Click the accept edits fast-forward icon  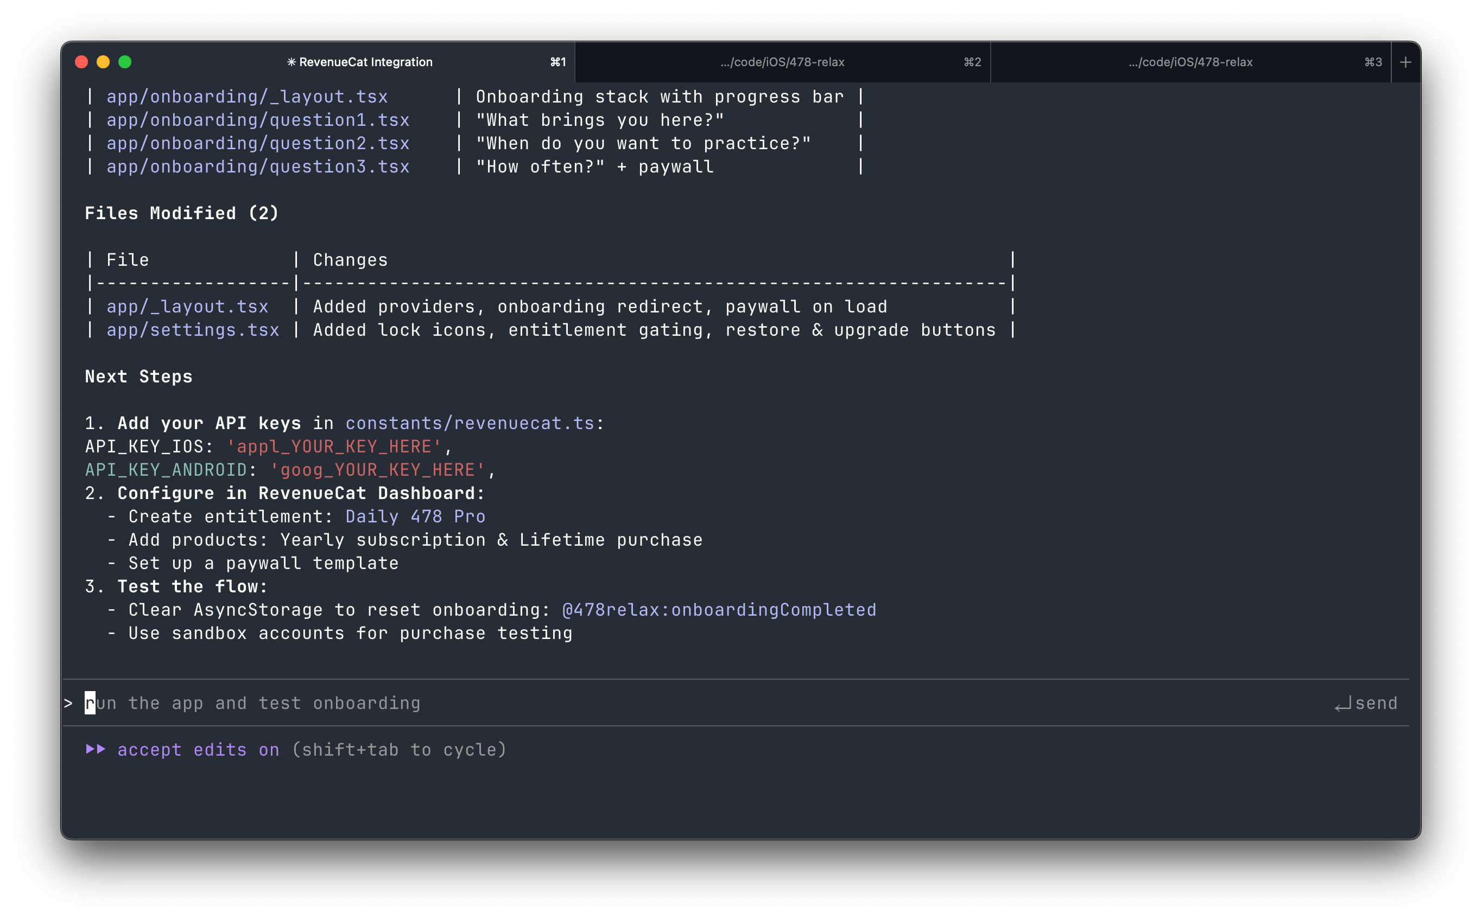(x=96, y=749)
